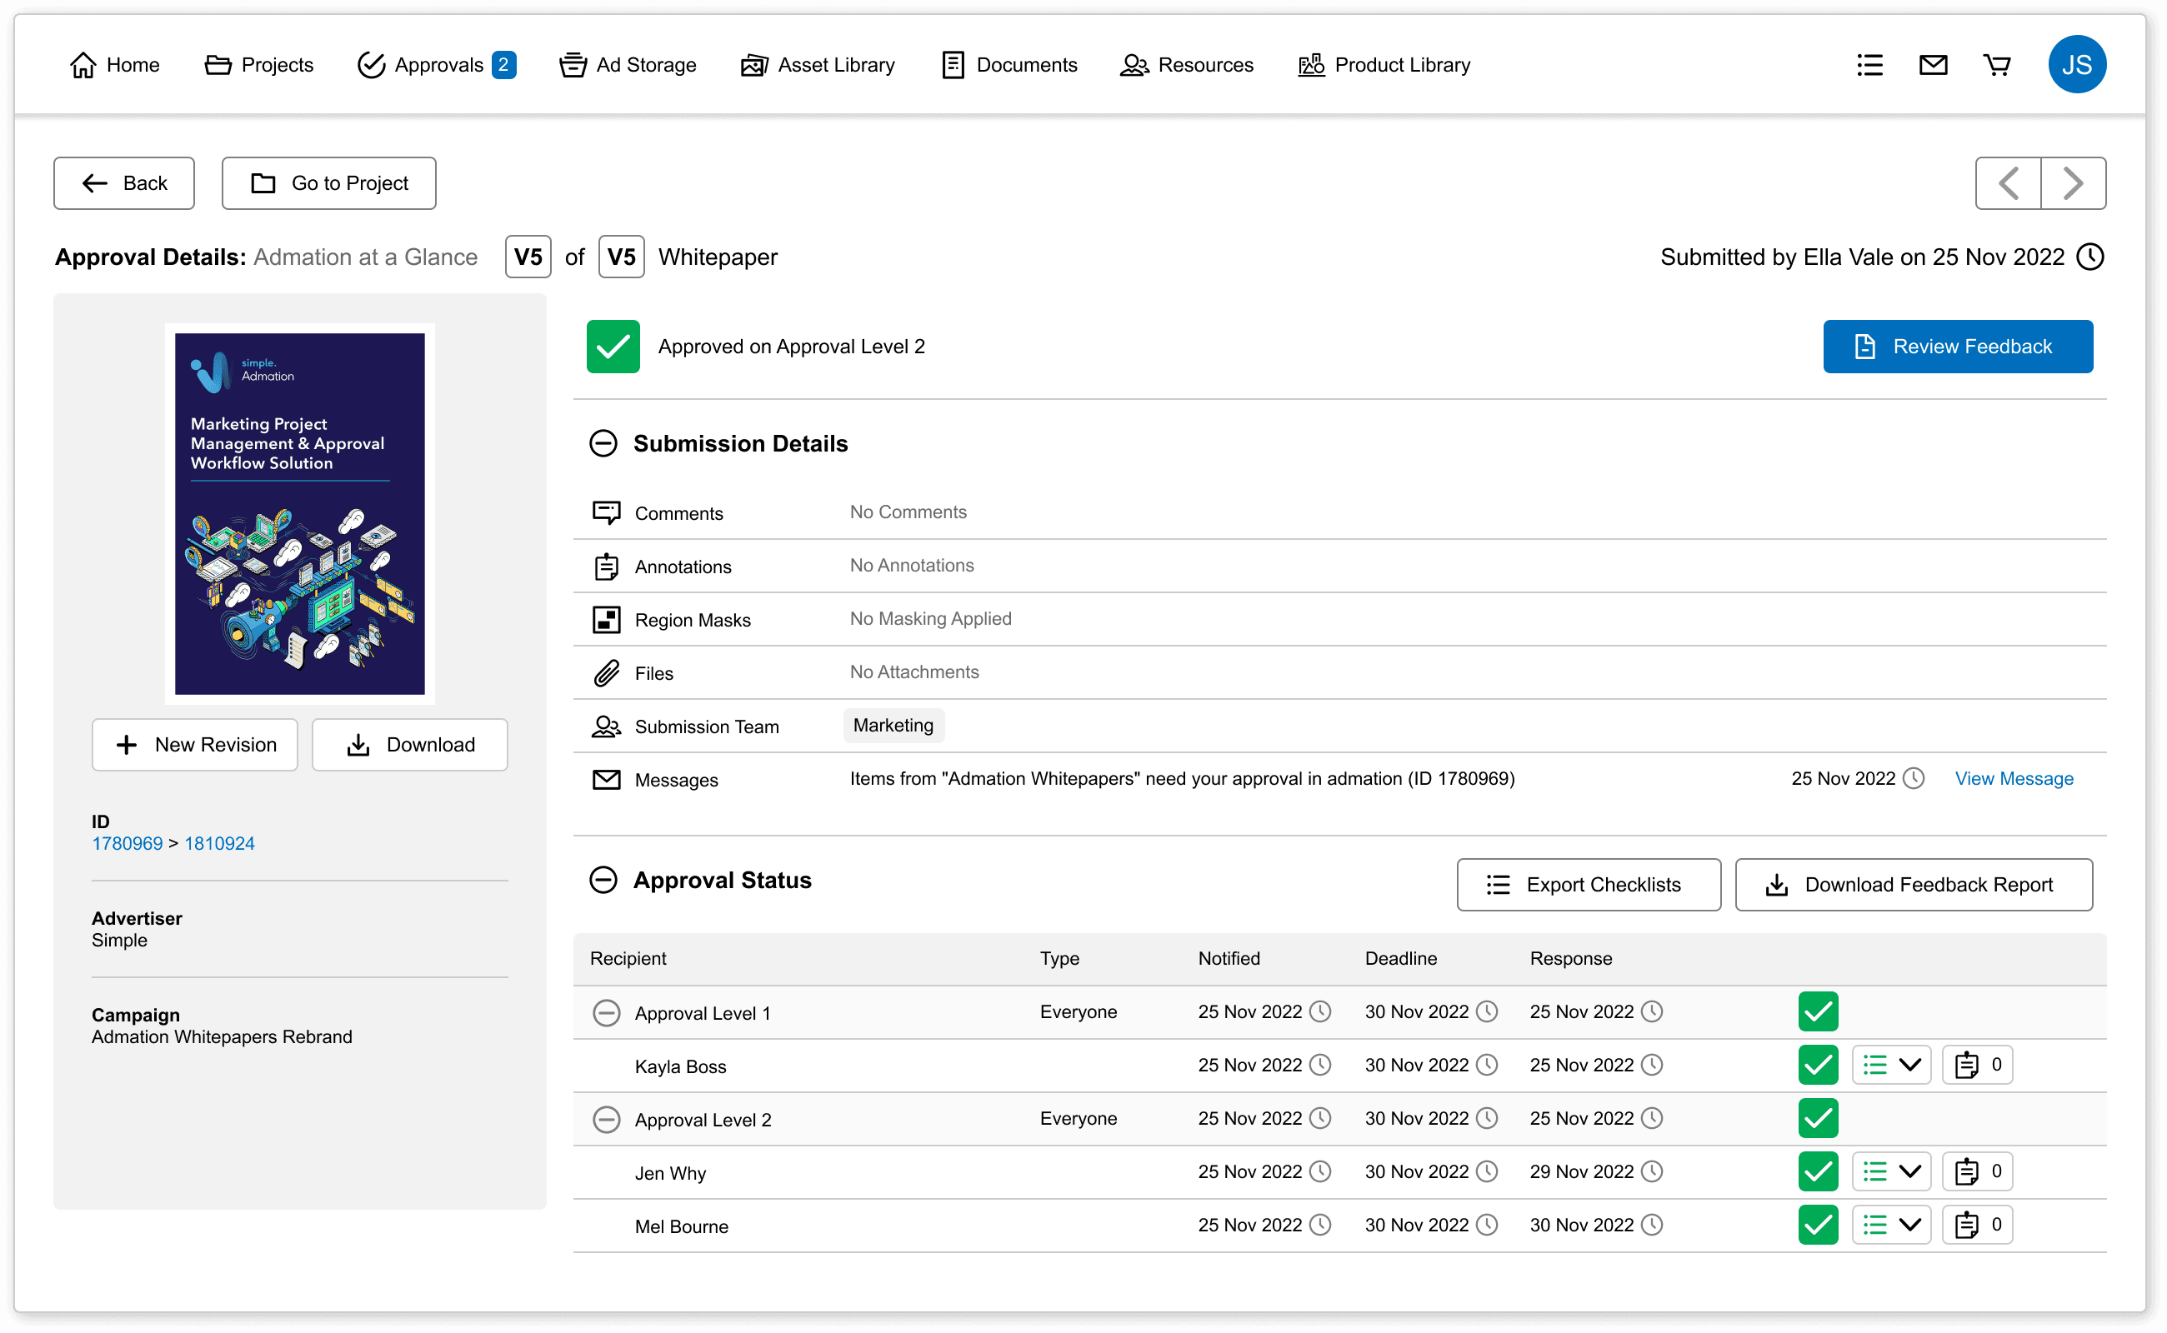Click the green checkmark beside Jen Why's response
The image size is (2167, 1333).
pyautogui.click(x=1817, y=1171)
